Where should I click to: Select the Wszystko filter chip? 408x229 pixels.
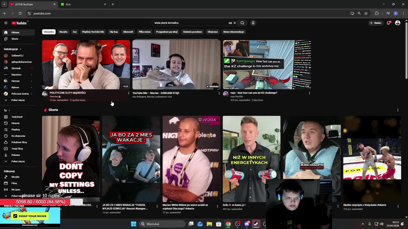click(49, 32)
